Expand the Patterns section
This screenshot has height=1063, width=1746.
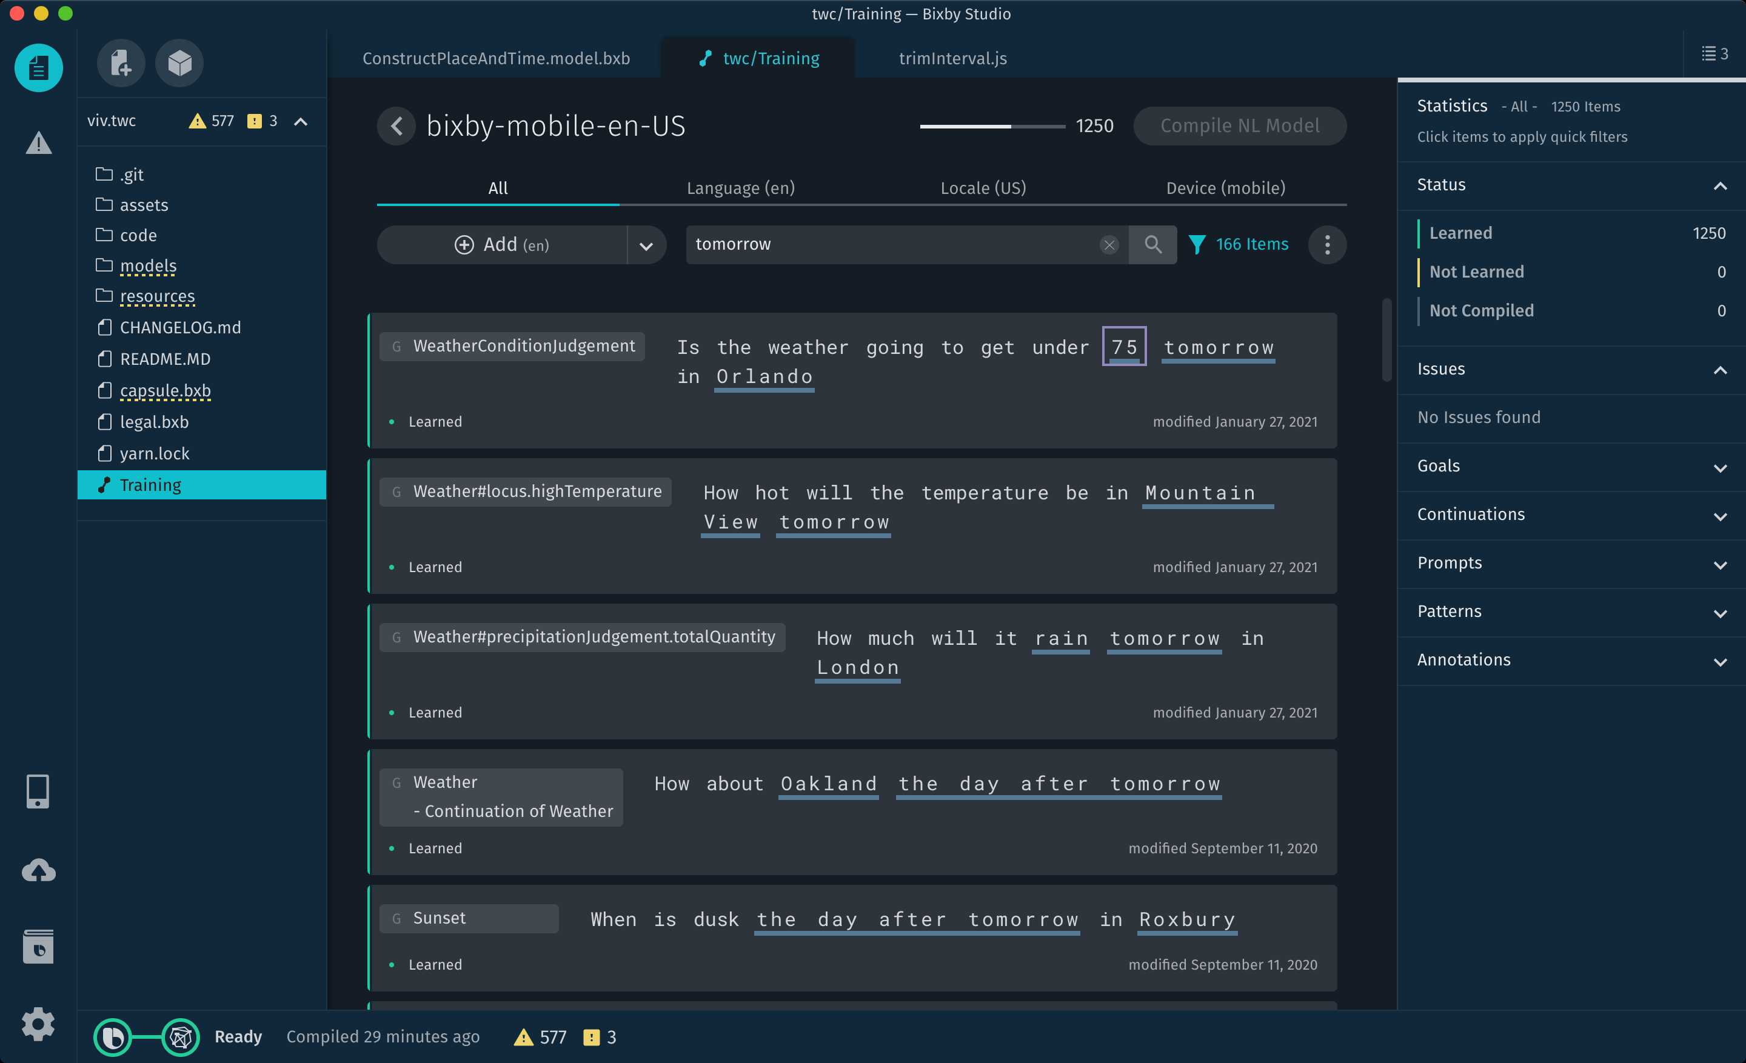point(1720,613)
